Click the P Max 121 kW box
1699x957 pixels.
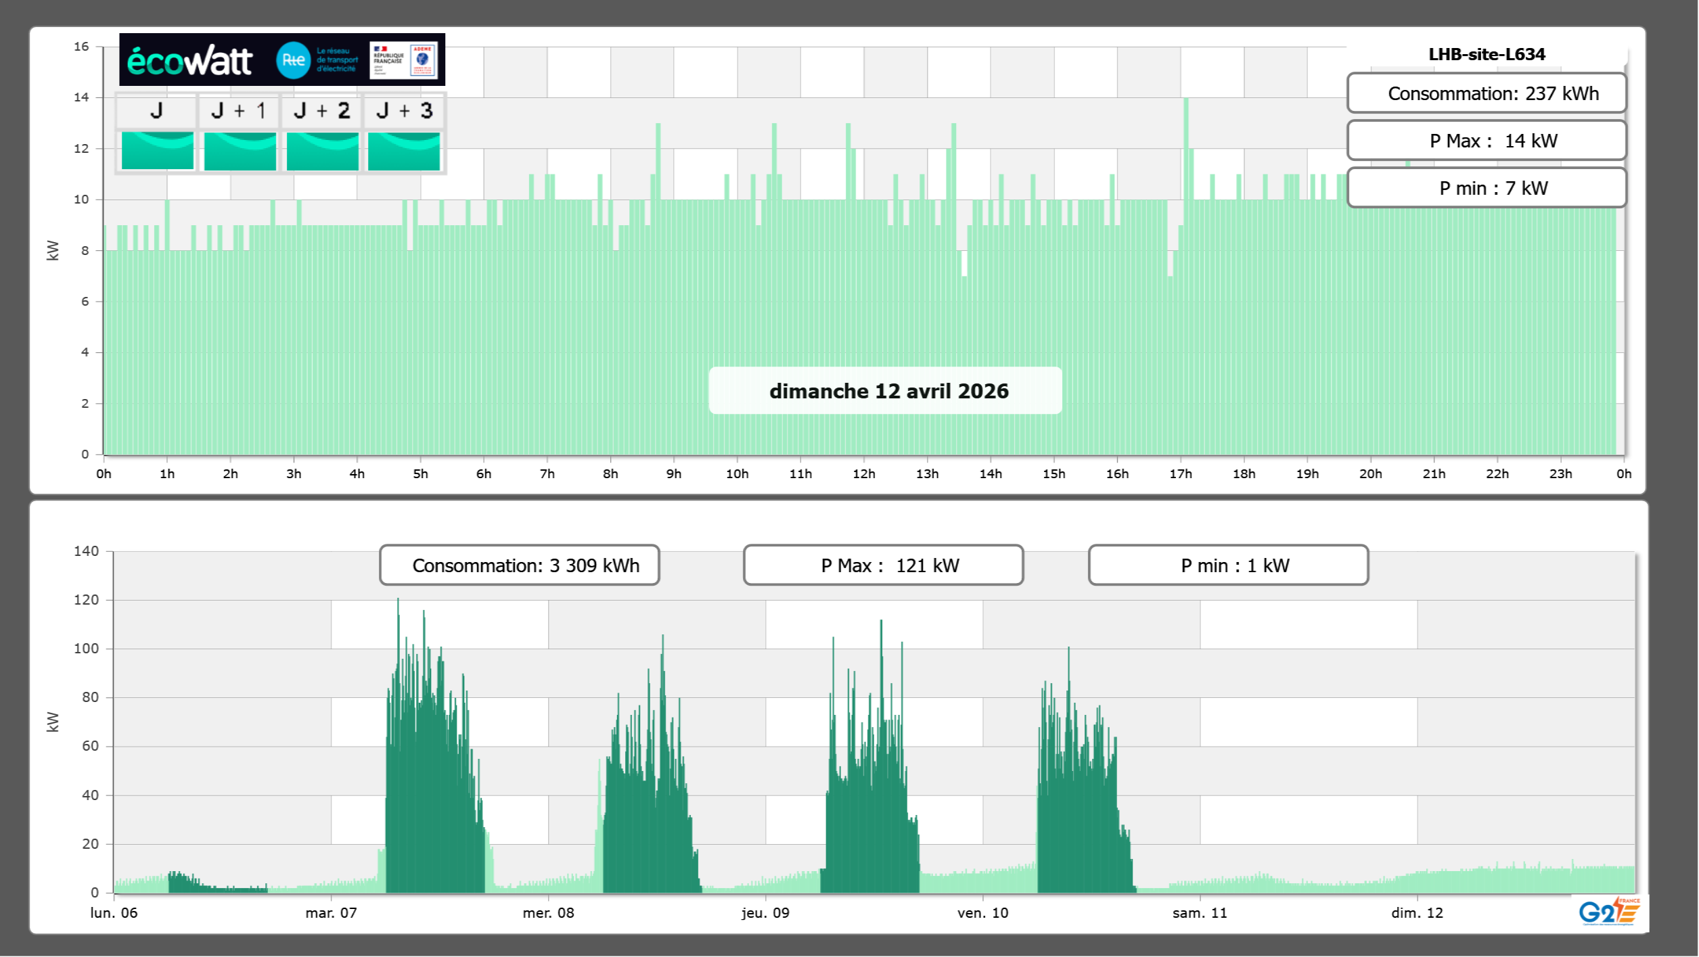882,565
